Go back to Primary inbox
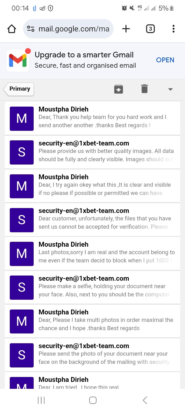The height and width of the screenshot is (412, 185). (x=18, y=89)
